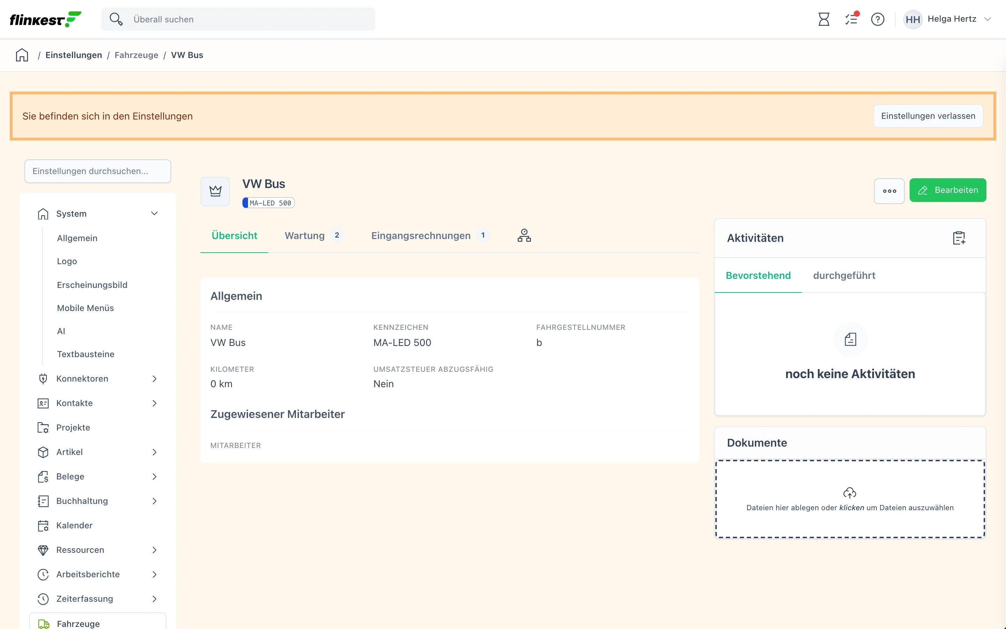This screenshot has height=629, width=1006.
Task: Collapse the System section chevron
Action: point(154,214)
